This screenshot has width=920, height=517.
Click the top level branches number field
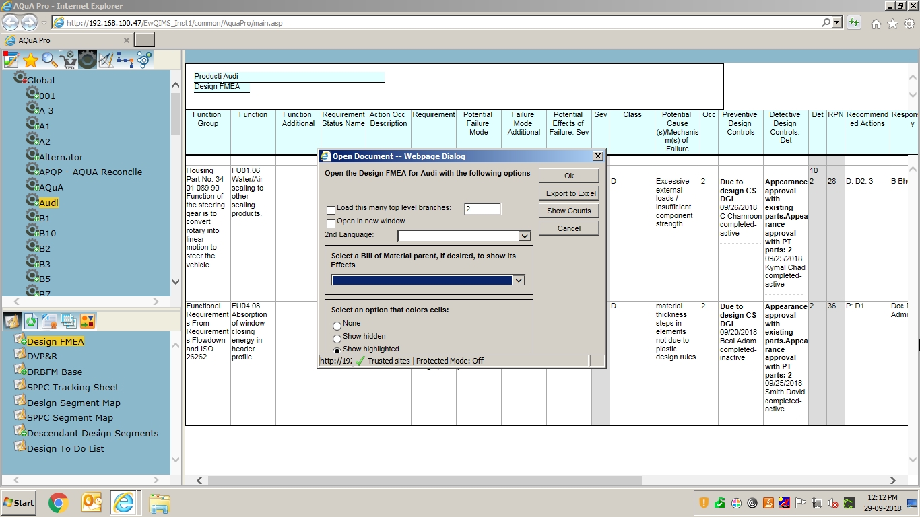tap(483, 209)
